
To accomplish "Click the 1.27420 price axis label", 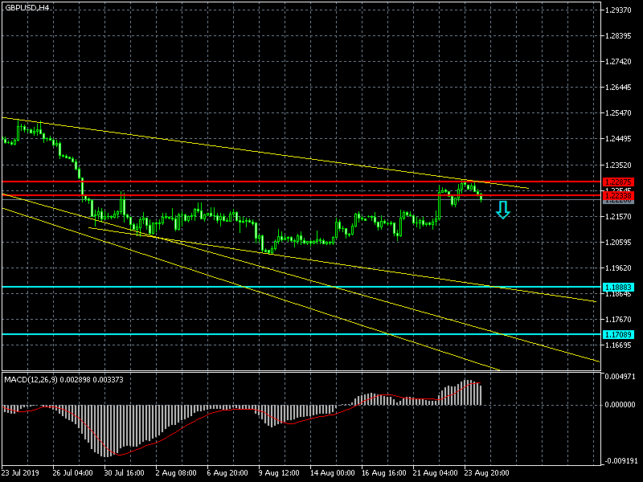I will (618, 62).
